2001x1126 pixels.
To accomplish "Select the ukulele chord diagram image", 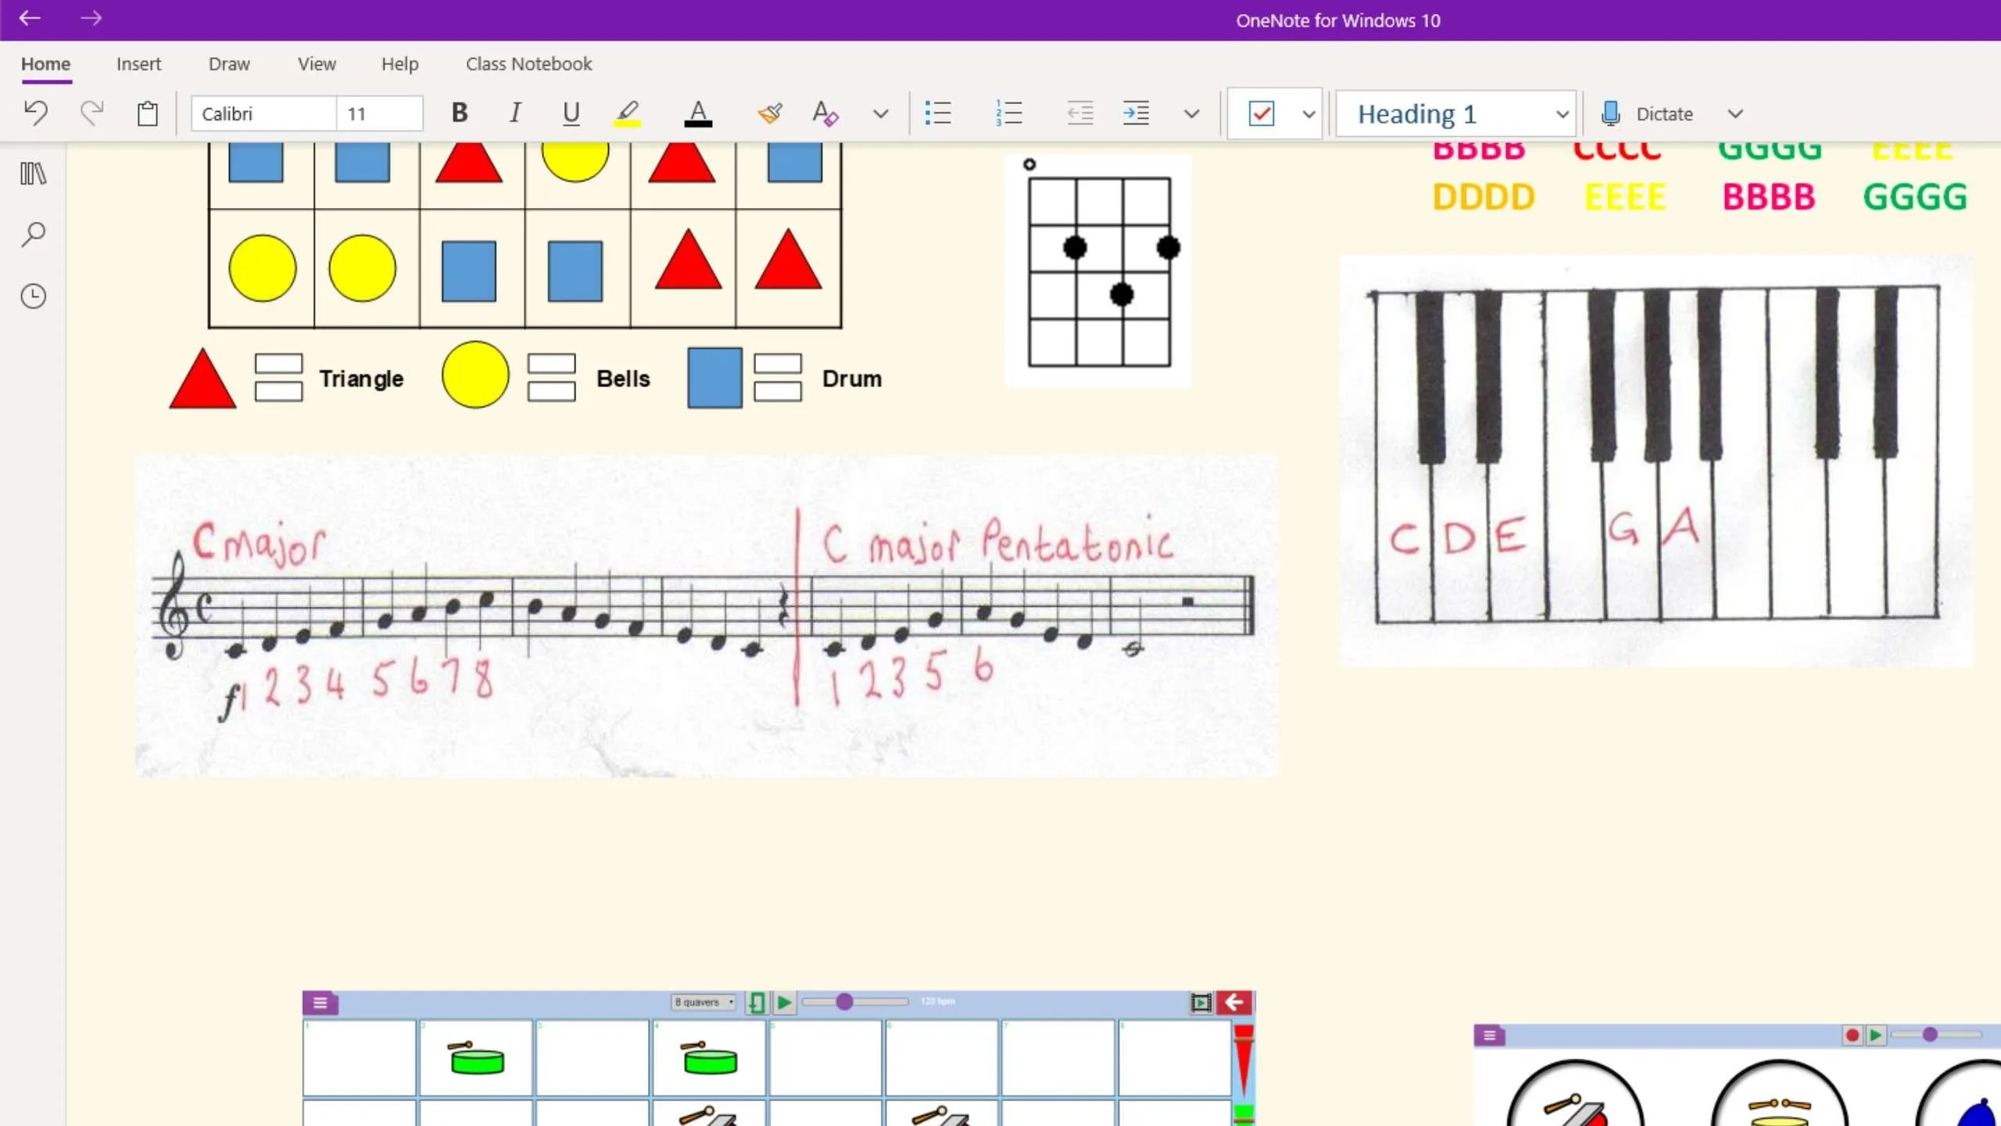I will 1098,271.
